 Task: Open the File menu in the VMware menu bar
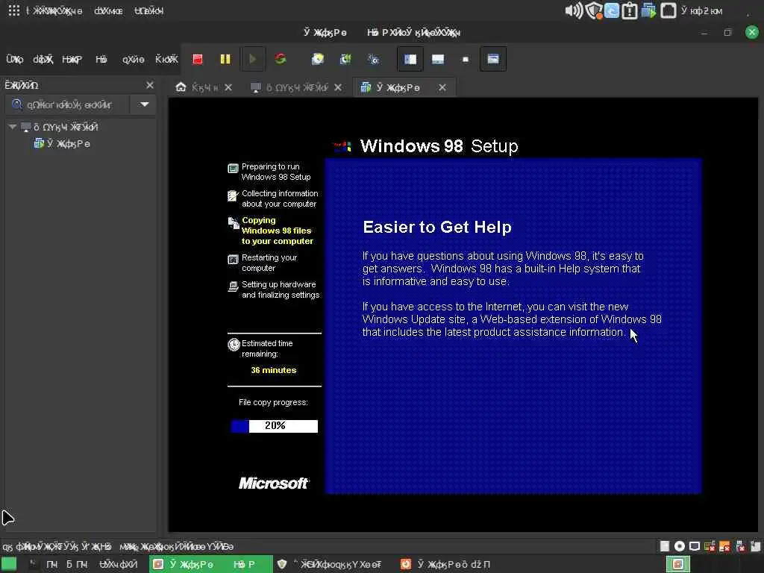(15, 60)
